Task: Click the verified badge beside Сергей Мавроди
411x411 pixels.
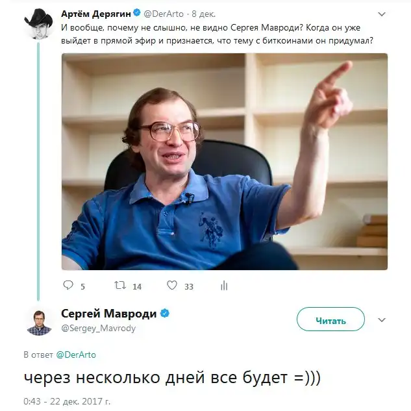Action: 165,313
